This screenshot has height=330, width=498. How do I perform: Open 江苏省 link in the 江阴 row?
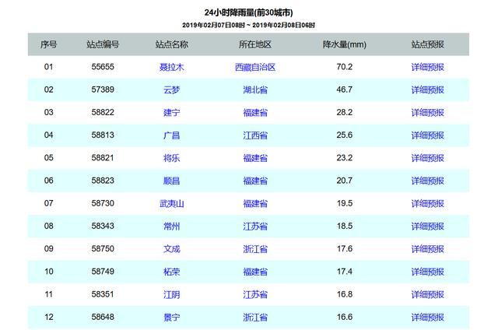coord(255,295)
